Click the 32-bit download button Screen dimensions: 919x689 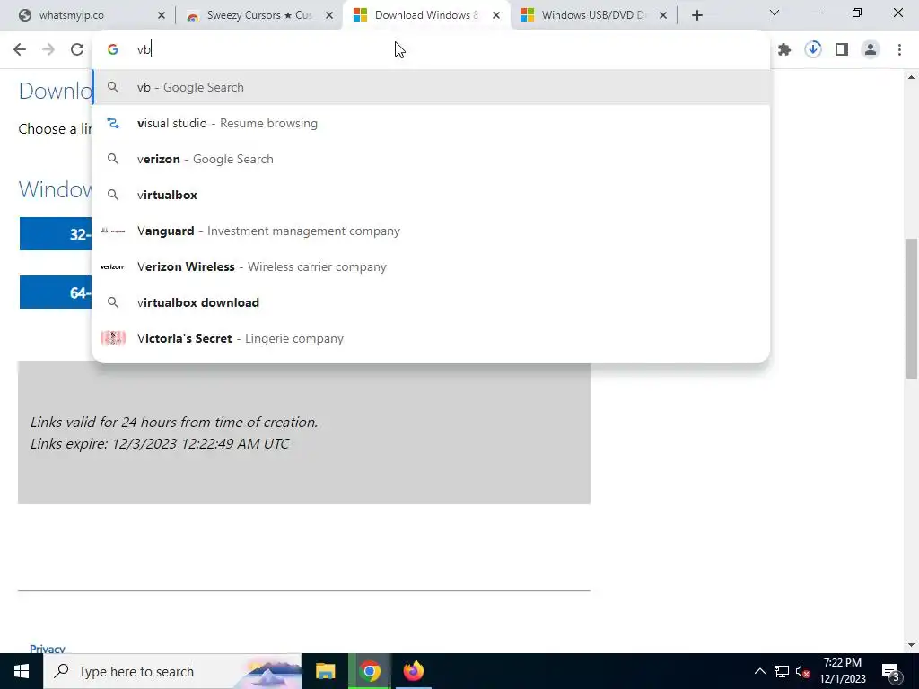tap(56, 234)
